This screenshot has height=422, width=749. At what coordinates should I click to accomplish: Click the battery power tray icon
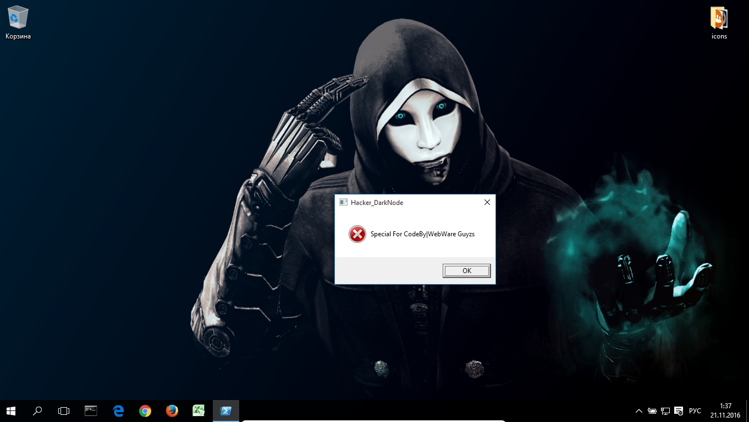[x=652, y=410]
